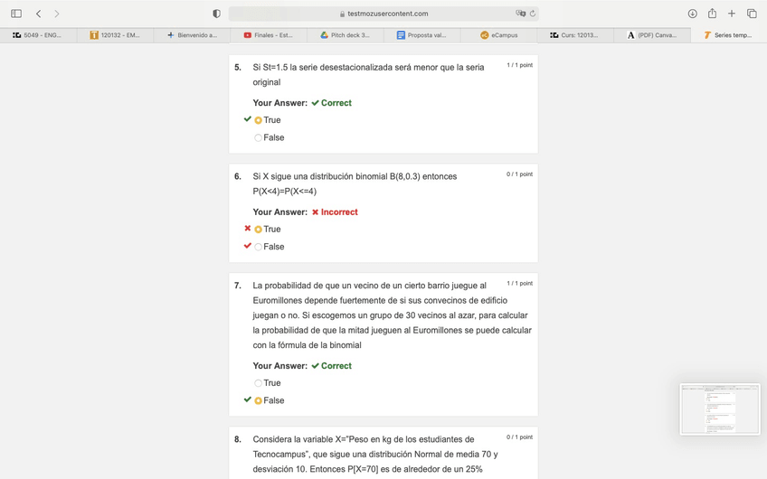
Task: Select True for question 6
Action: pos(258,230)
